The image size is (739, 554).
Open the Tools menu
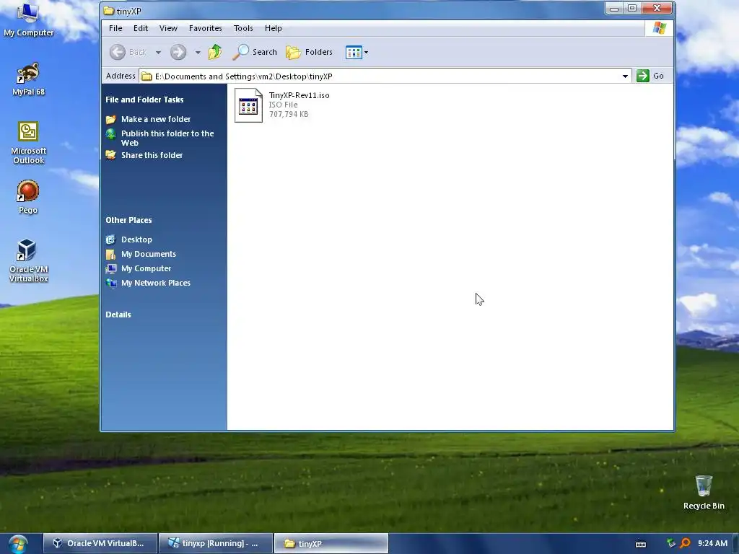tap(243, 28)
